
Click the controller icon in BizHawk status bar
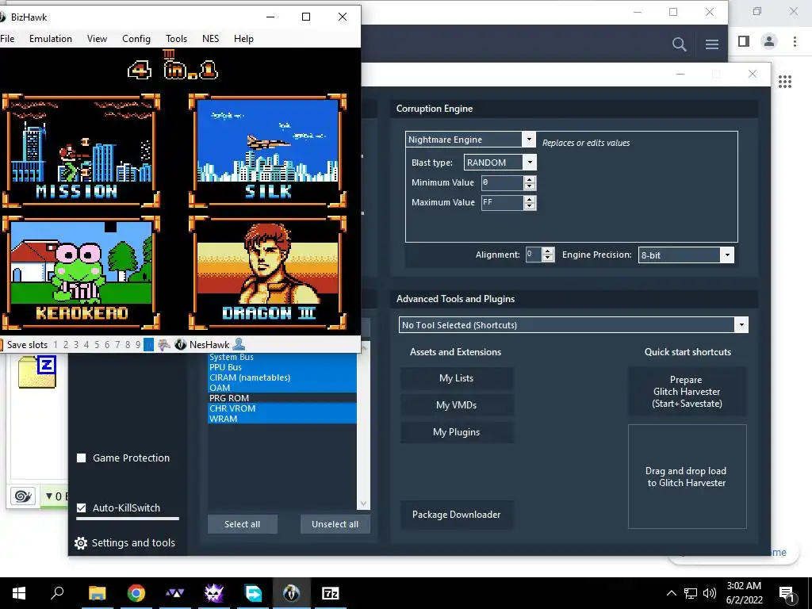pos(164,344)
